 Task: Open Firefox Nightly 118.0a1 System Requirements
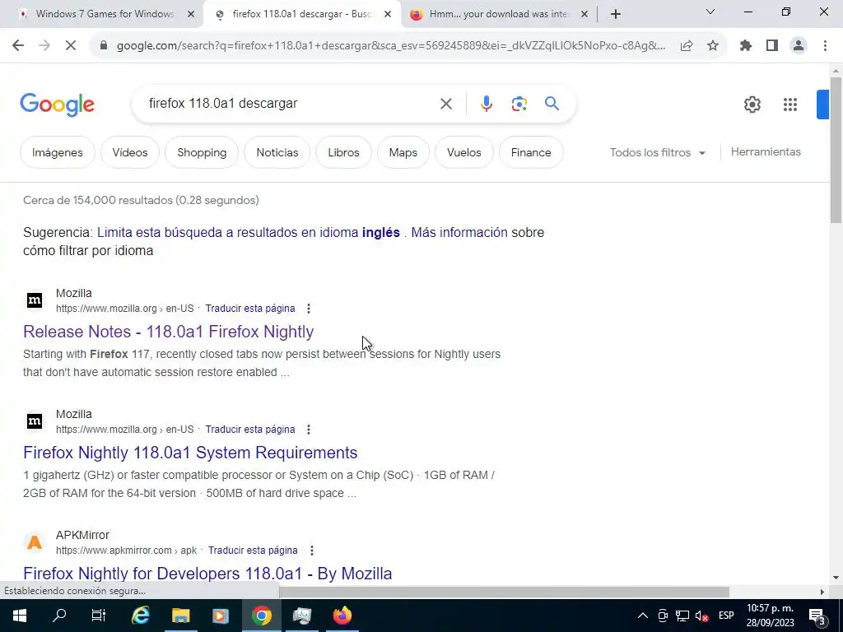point(190,453)
